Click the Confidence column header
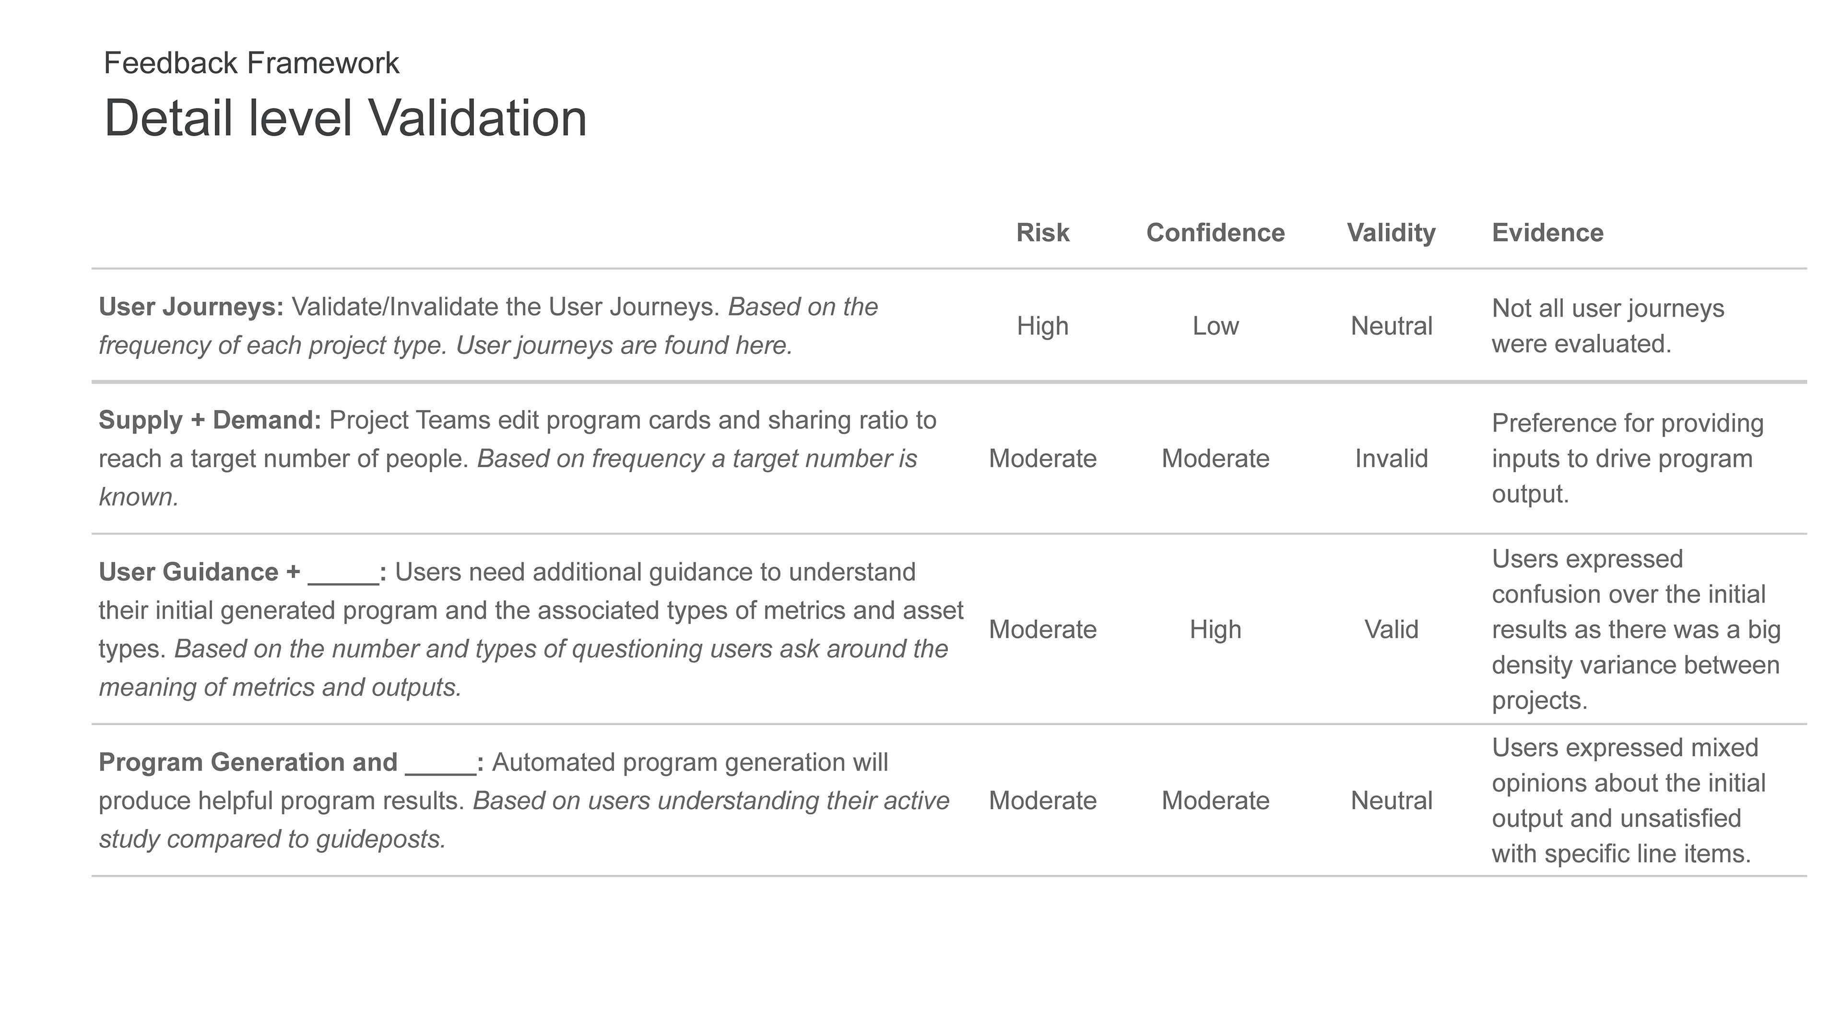1842x1036 pixels. click(1215, 232)
